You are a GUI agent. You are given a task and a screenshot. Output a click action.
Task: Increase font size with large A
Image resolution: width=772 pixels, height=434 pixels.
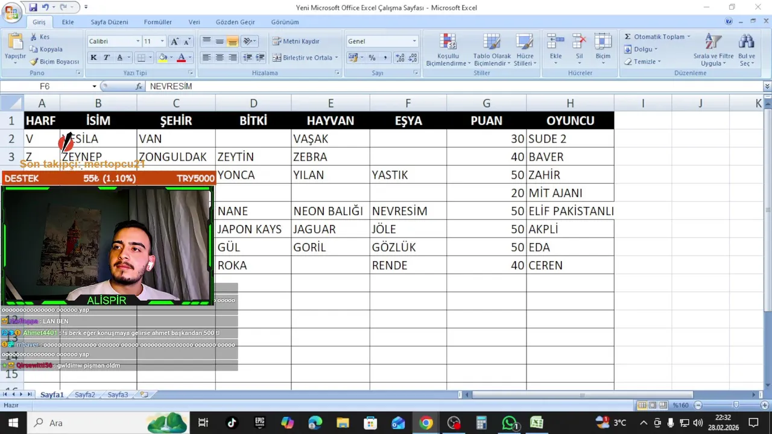click(175, 42)
